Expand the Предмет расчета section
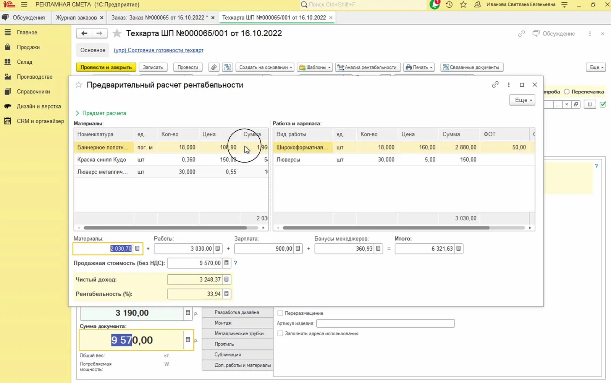The height and width of the screenshot is (383, 611). (101, 113)
